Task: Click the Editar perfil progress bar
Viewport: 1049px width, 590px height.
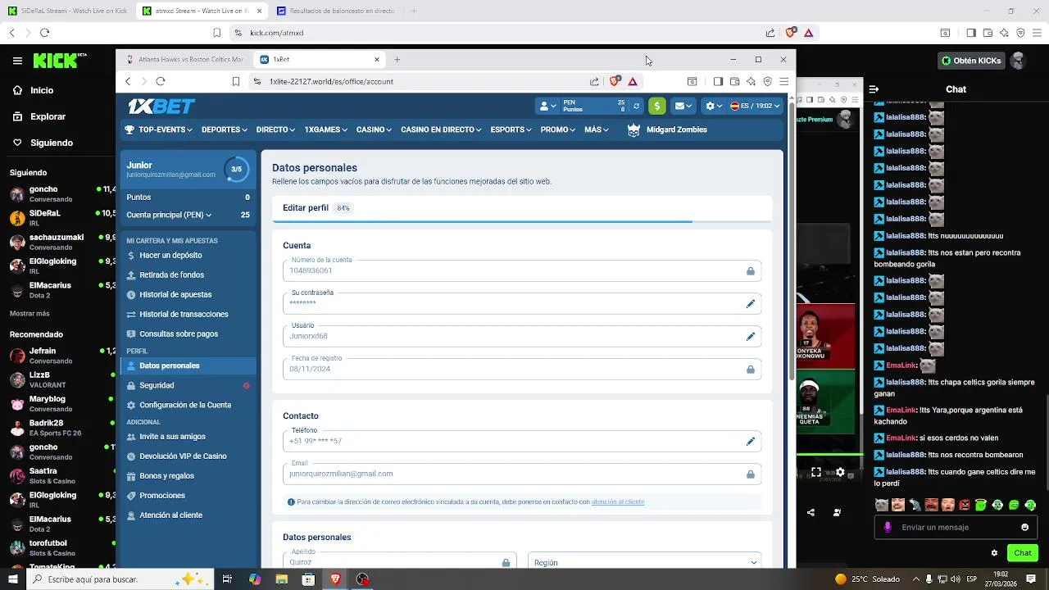Action: pos(522,221)
